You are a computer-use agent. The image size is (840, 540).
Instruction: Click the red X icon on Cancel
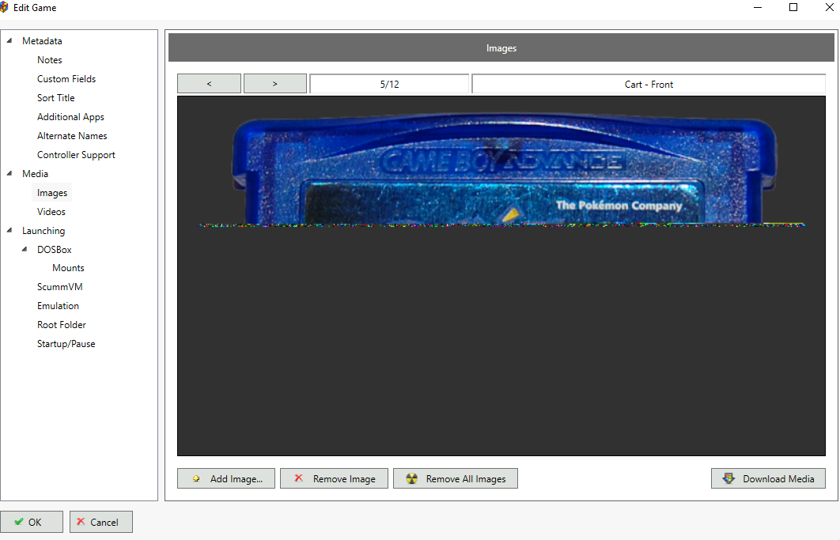[81, 521]
